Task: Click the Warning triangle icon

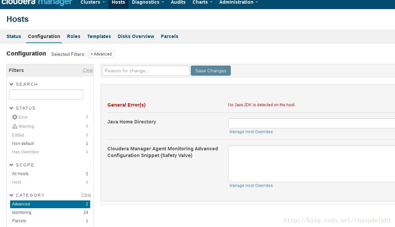Action: click(15, 126)
